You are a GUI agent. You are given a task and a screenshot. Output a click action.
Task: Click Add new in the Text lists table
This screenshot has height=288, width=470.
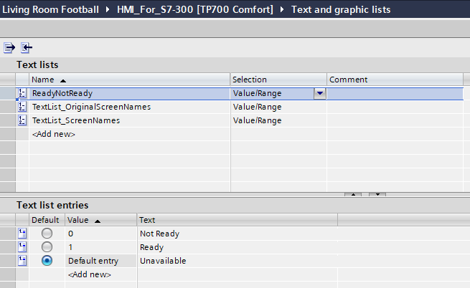click(x=54, y=134)
